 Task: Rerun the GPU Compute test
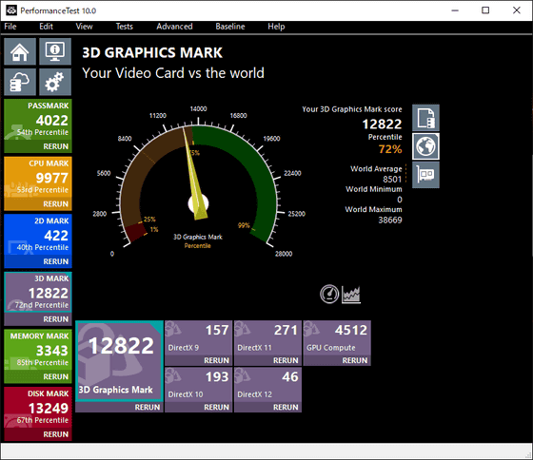[354, 360]
